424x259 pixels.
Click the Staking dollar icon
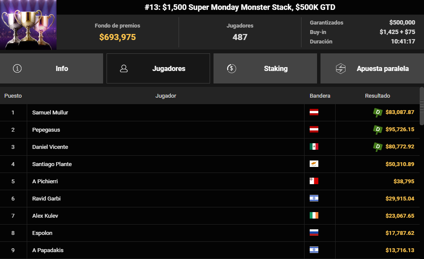[232, 68]
